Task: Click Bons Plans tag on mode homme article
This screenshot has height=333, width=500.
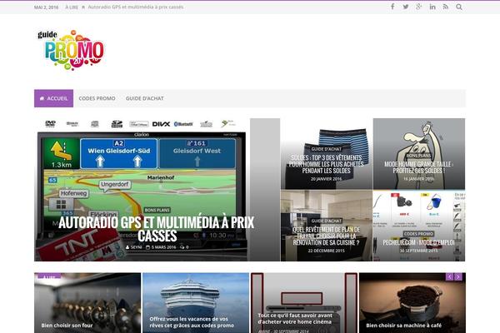Action: [418, 156]
